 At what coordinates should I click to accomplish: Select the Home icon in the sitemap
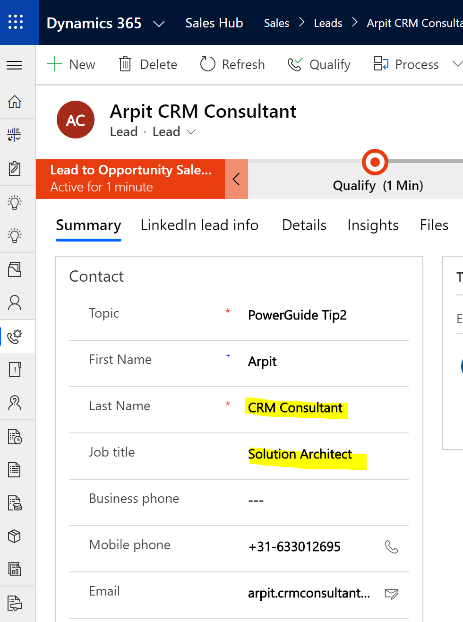tap(14, 102)
